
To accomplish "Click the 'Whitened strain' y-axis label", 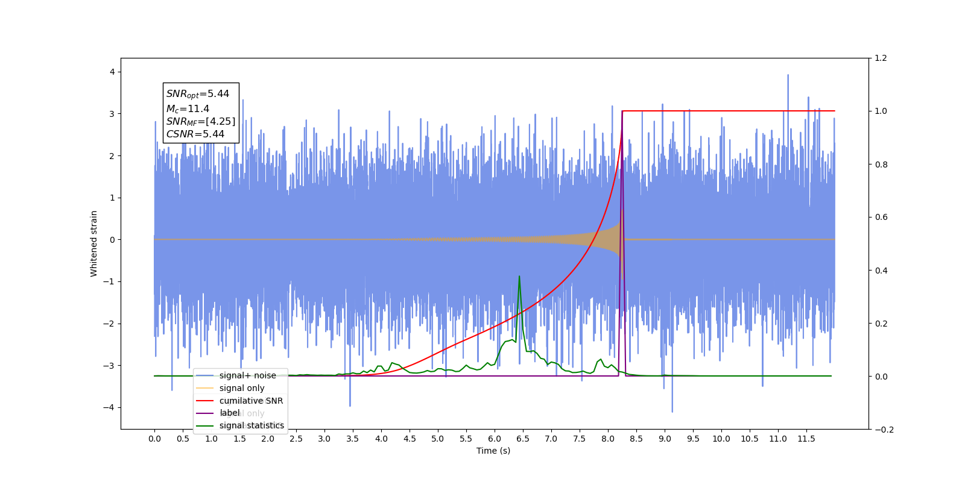I will pos(93,243).
